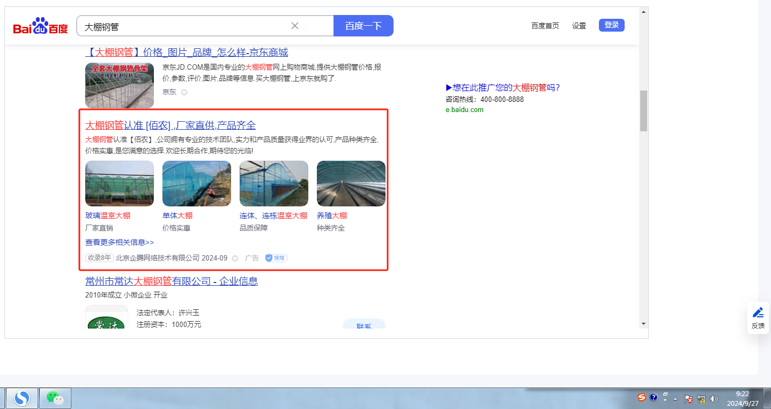
Task: Expand the dropdown arrow next to 京东
Action: coord(184,92)
